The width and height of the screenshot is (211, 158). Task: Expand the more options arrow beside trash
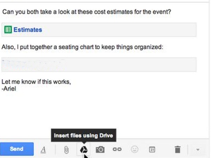tap(198, 150)
